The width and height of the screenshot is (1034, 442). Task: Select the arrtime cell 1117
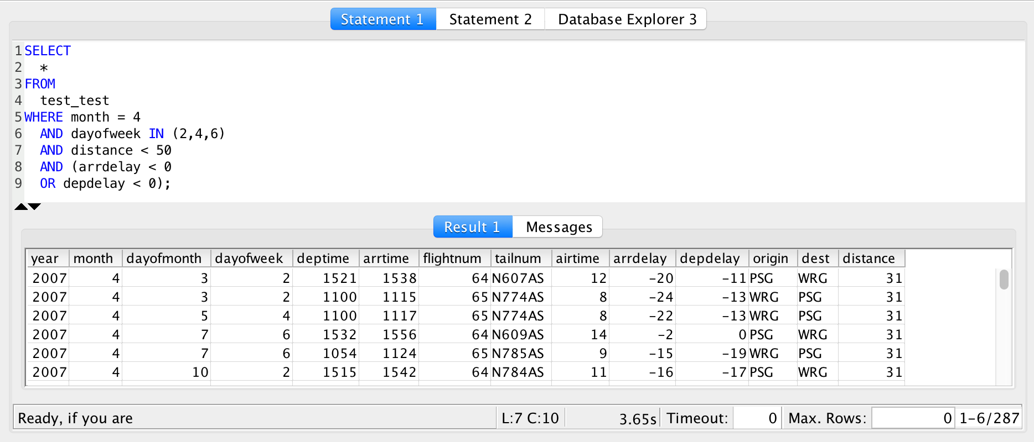389,315
